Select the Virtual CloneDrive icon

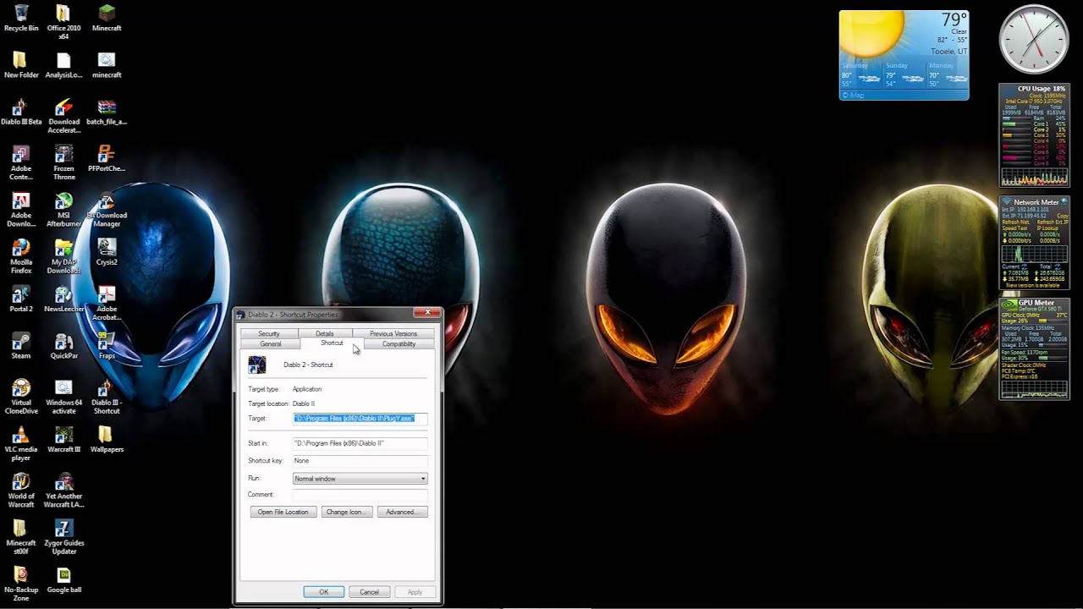coord(21,397)
